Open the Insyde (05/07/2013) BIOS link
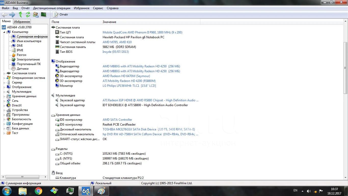Viewport: 348px width, 196px height. pos(116,52)
